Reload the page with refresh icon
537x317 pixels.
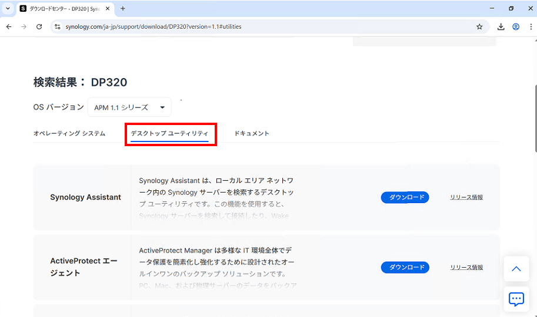click(x=39, y=26)
